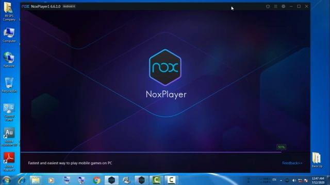Screen dimensions: 330x185
Task: Select the Network desktop icon
Action: [9, 60]
